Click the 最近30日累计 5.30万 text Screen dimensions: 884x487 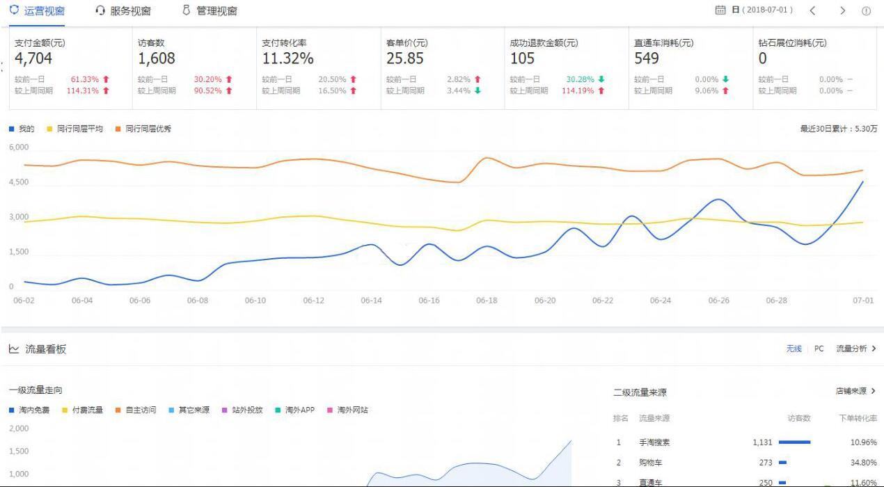[x=838, y=129]
